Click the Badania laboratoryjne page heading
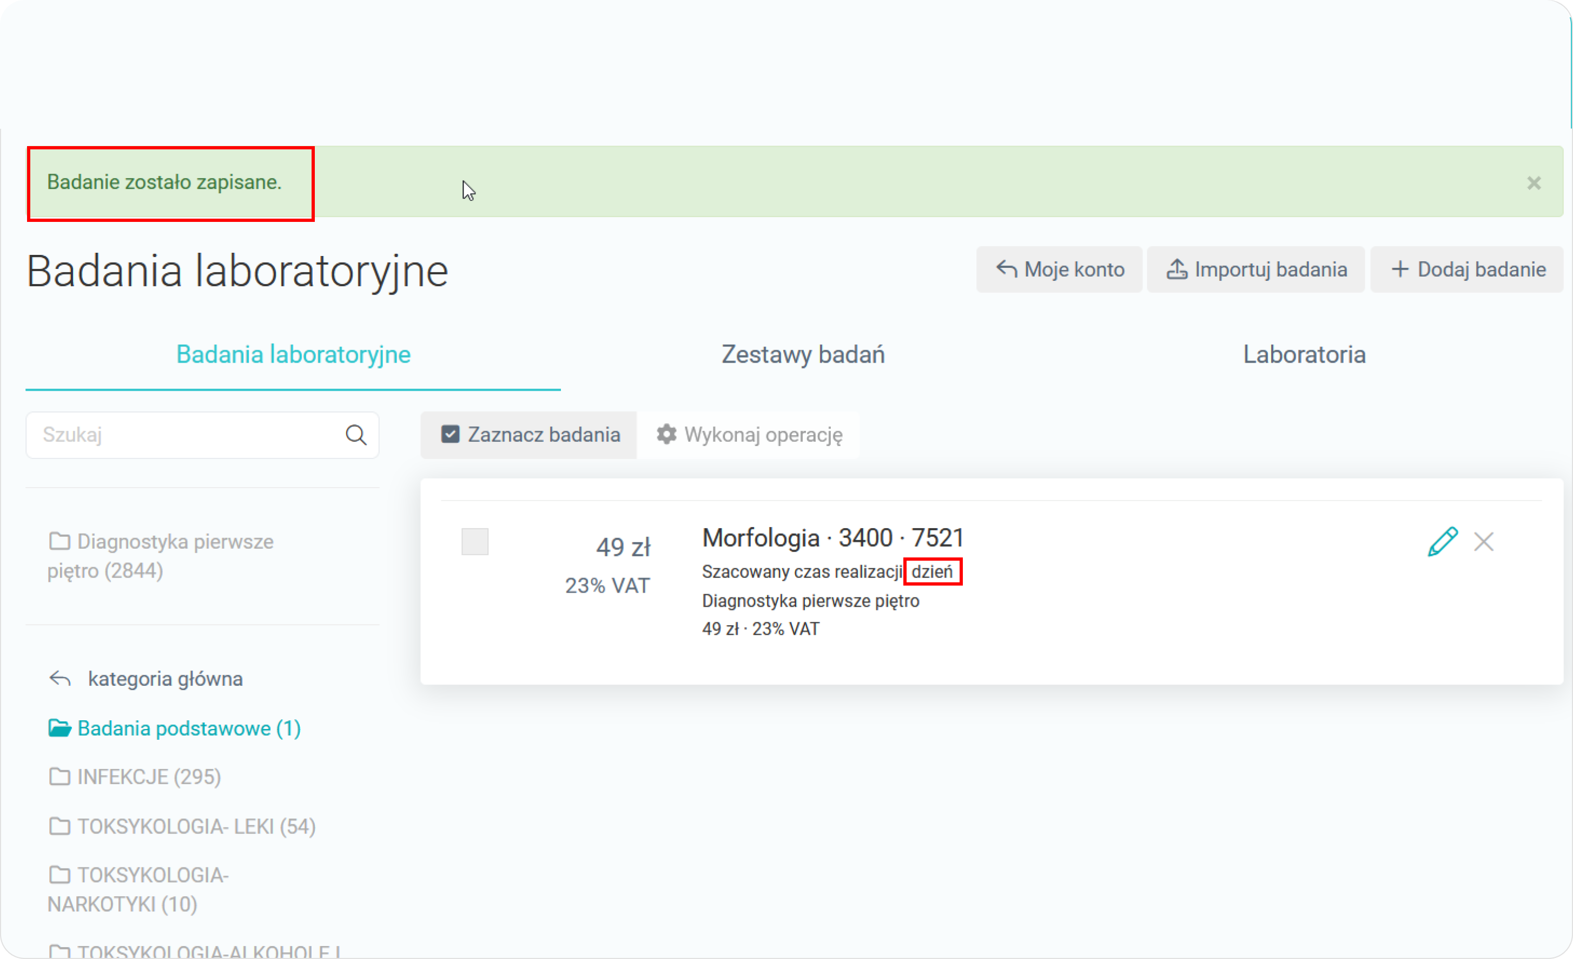Screen dimensions: 1573x959 pyautogui.click(x=237, y=271)
